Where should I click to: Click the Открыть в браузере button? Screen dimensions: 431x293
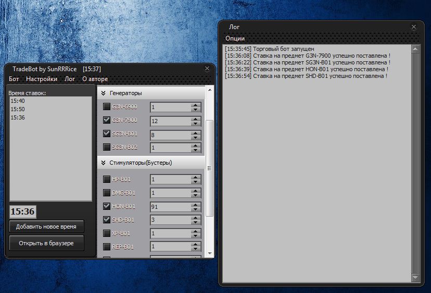pos(46,243)
